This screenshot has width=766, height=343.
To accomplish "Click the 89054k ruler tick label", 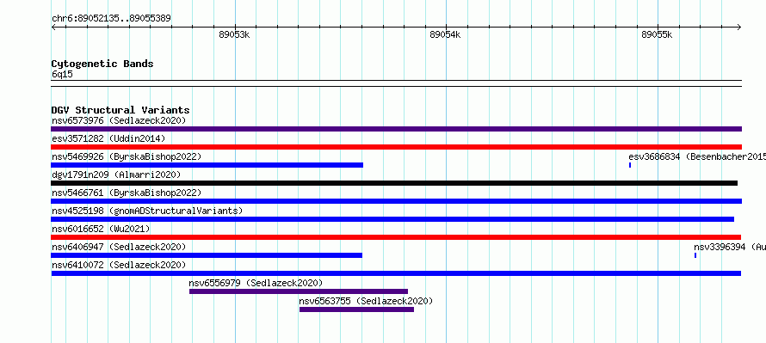I will point(445,35).
